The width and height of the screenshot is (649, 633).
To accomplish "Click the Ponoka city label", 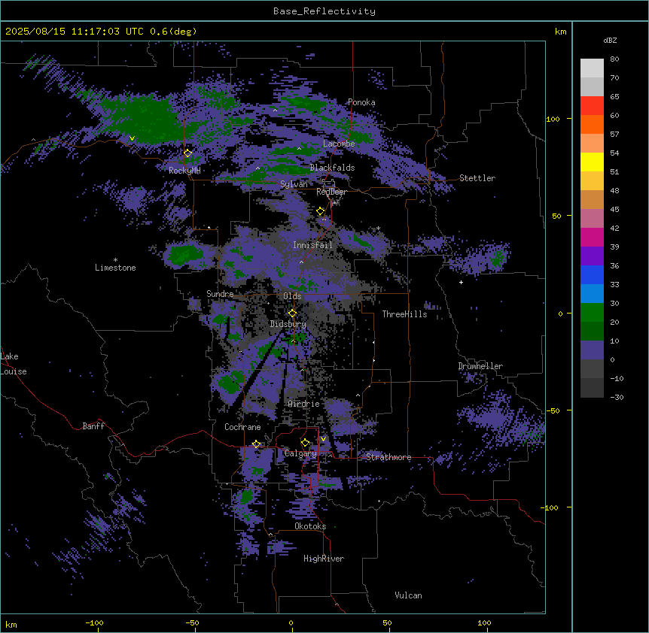I will click(x=361, y=102).
